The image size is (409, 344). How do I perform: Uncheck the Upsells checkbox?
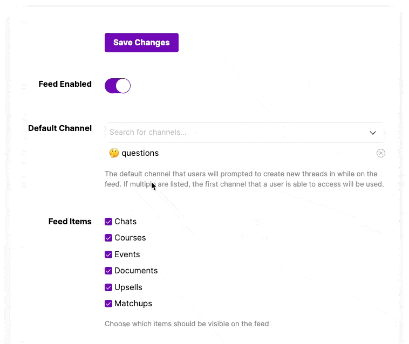(x=108, y=287)
